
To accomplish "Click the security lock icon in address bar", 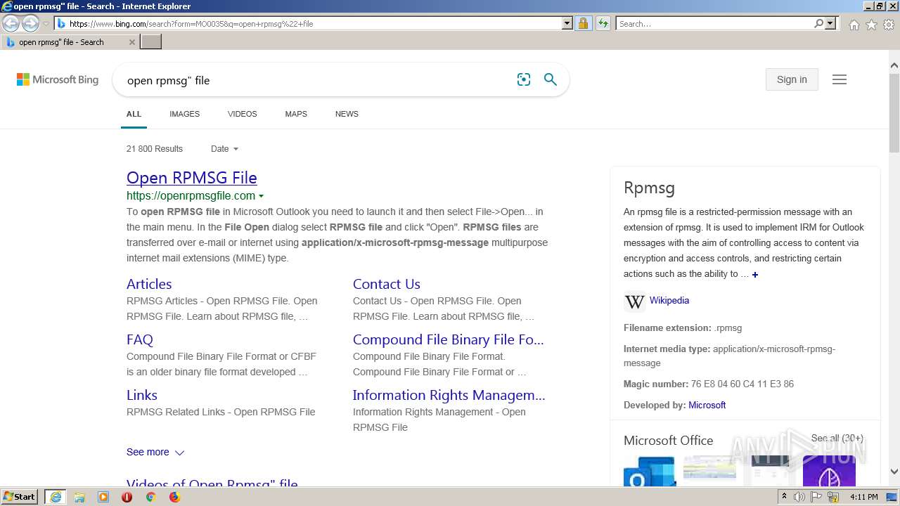I will [583, 23].
